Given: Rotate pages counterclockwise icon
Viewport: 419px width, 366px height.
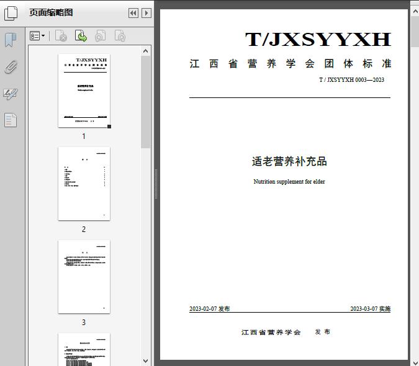Looking at the screenshot, I should point(100,36).
